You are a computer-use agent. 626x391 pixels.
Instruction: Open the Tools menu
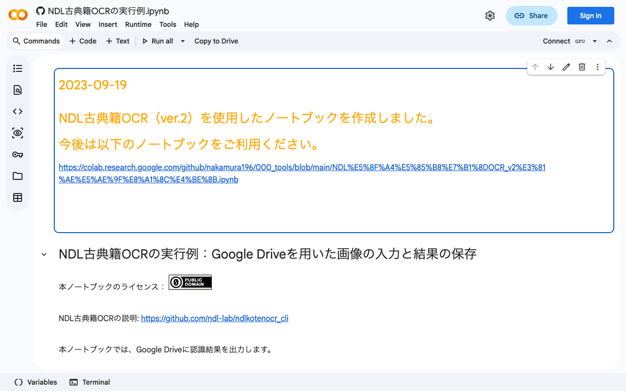tap(168, 24)
